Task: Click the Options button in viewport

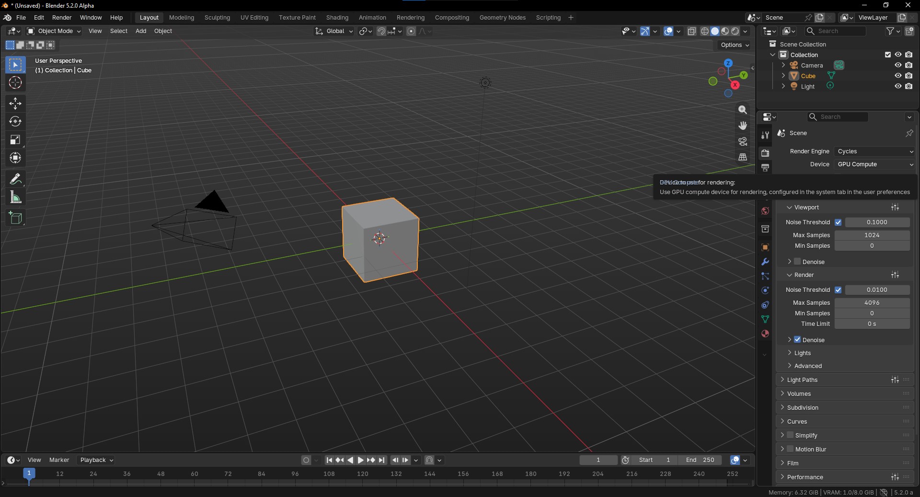Action: click(x=735, y=45)
